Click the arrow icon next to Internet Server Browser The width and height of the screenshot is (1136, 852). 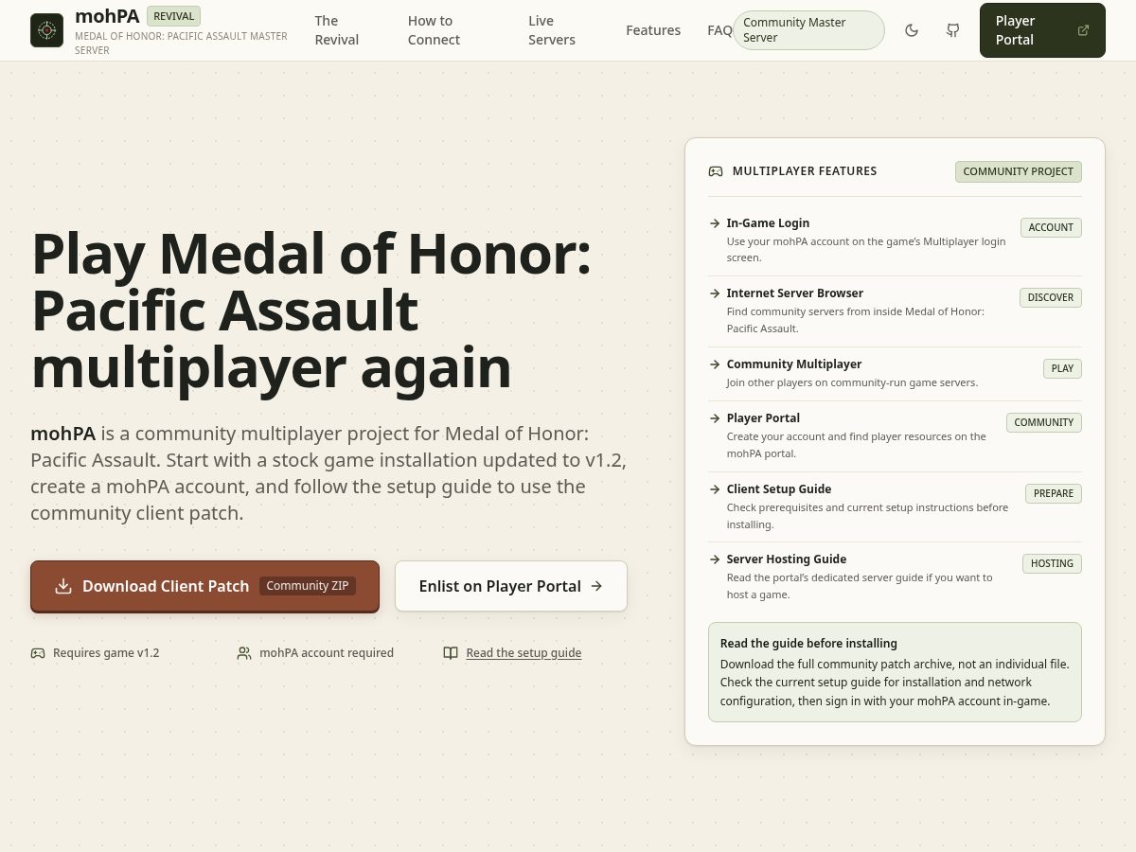(x=715, y=293)
